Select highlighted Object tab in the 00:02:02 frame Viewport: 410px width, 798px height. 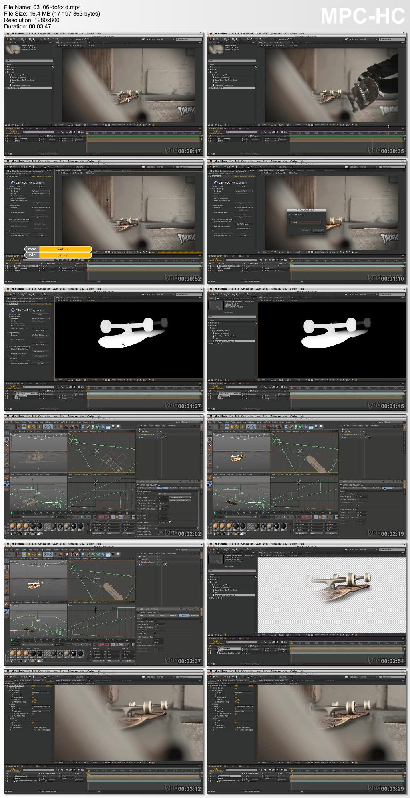(x=163, y=488)
